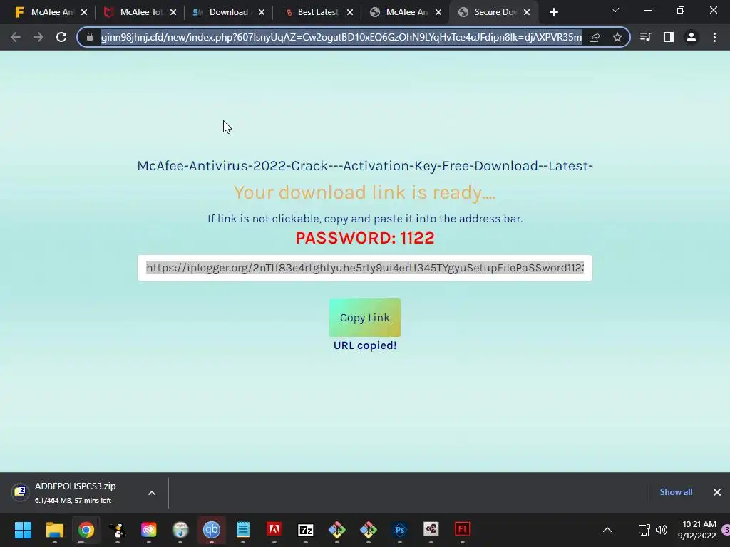This screenshot has width=730, height=547.
Task: Click the iplogger download link field
Action: coord(365,268)
